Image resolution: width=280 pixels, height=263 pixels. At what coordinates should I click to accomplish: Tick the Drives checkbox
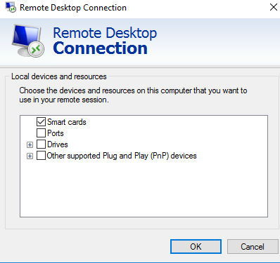tap(41, 144)
